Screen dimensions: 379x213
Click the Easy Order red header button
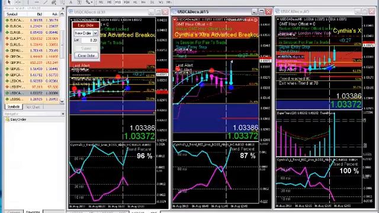pos(85,25)
